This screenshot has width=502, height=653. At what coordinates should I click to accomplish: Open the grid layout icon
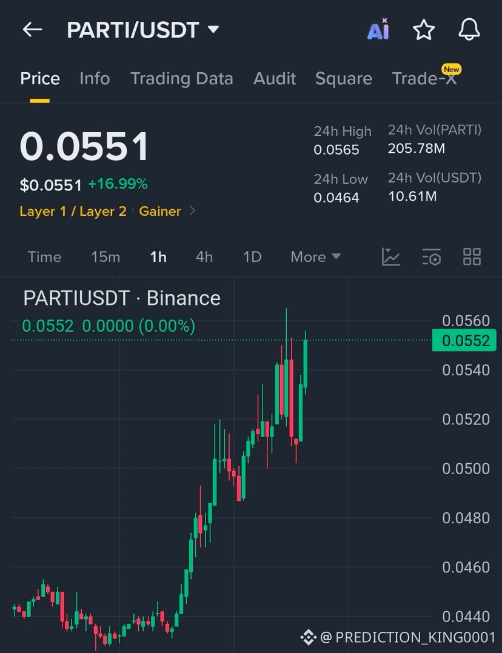(x=472, y=256)
